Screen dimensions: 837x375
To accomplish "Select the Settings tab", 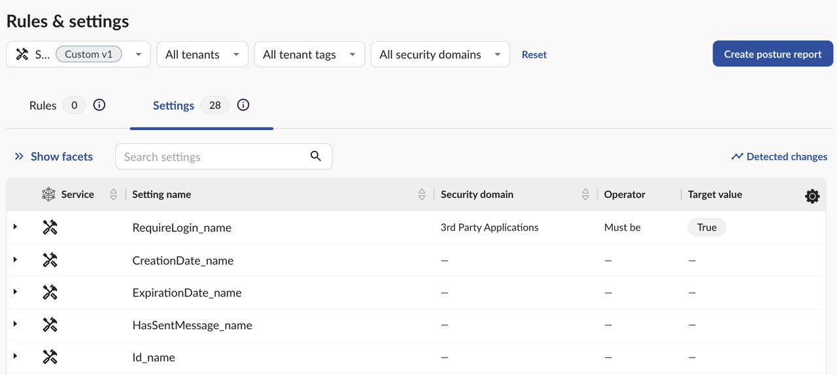I will (x=173, y=106).
